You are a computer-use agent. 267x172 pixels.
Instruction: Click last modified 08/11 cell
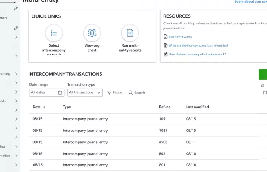[x=191, y=142]
